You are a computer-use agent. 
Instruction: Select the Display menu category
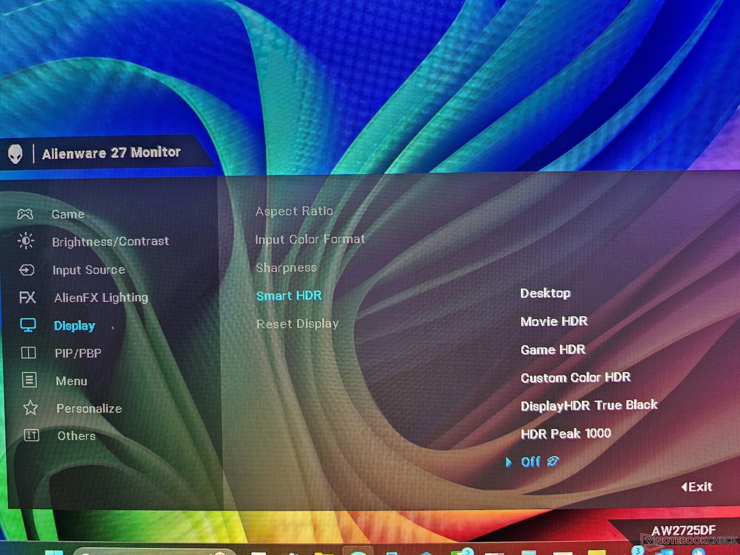click(74, 326)
